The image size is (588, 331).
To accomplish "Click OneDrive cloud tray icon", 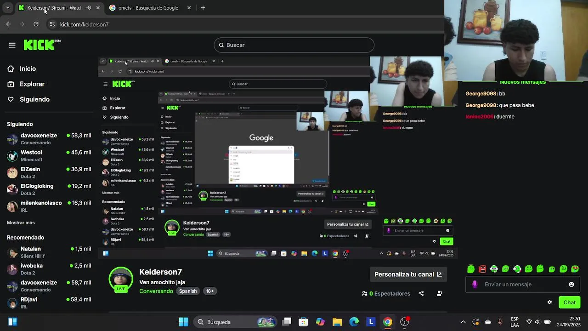I will pos(488,322).
